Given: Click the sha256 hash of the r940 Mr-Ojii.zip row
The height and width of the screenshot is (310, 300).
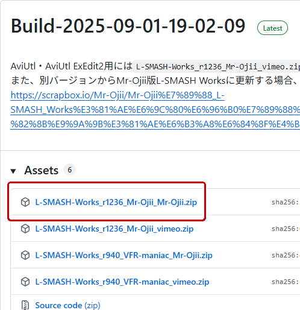Looking at the screenshot, I should (286, 255).
